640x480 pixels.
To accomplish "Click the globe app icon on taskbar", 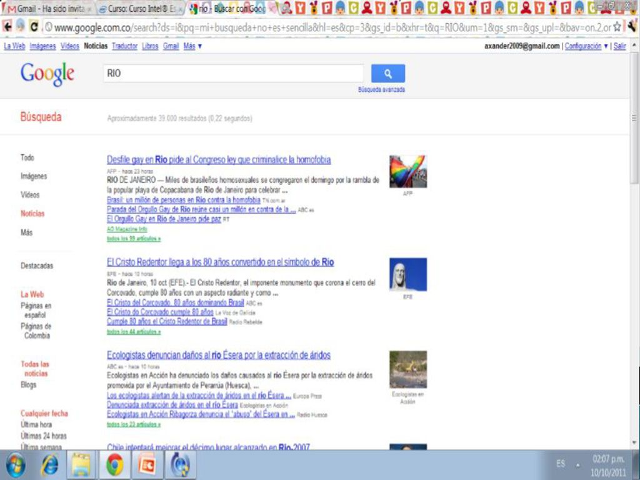I will [180, 465].
